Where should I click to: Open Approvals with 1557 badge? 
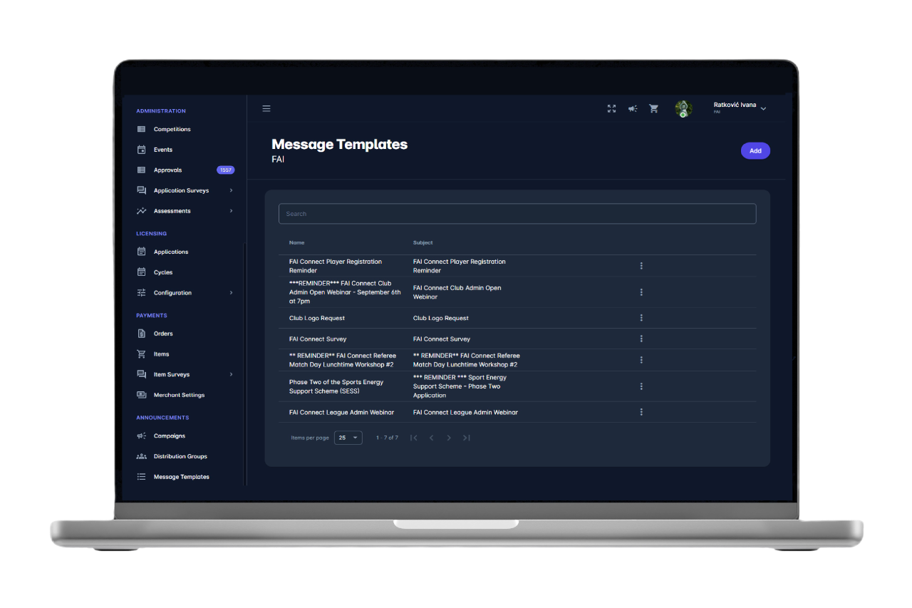pos(168,170)
